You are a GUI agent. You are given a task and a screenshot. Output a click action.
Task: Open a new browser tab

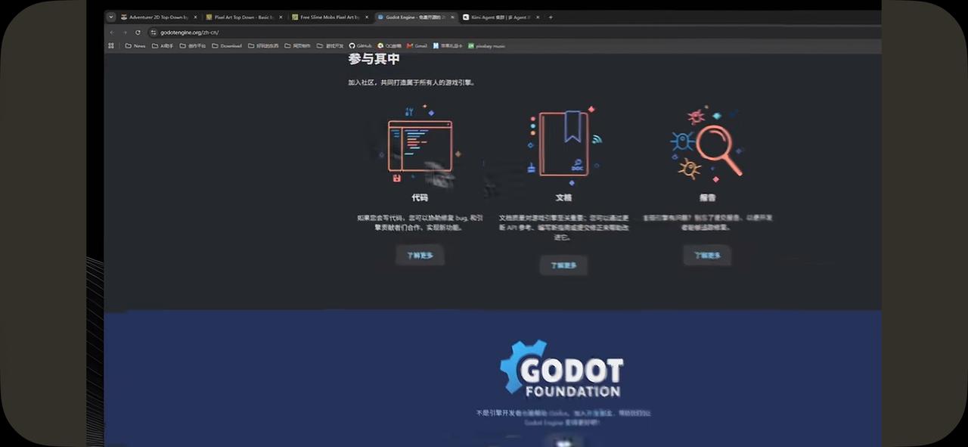pos(551,17)
